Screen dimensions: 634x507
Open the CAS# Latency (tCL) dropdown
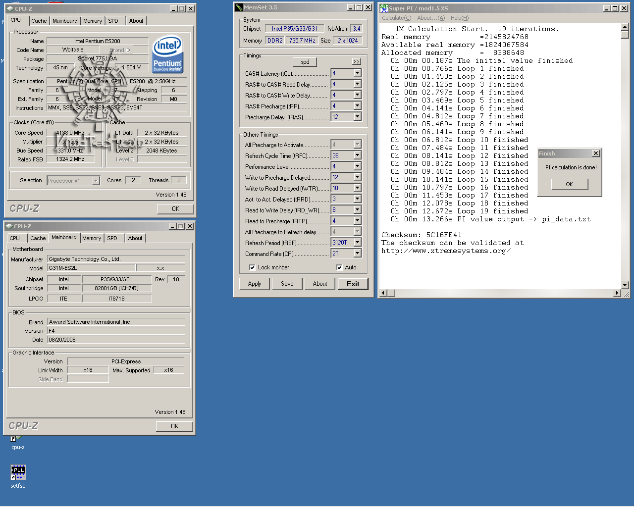(357, 73)
